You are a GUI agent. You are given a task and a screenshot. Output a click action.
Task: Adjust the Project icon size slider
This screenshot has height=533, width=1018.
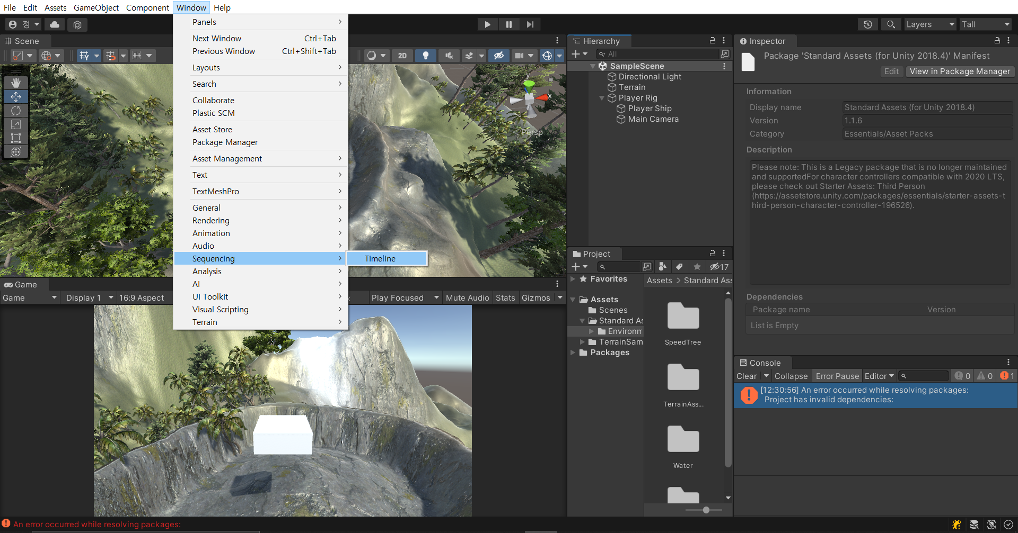(706, 510)
